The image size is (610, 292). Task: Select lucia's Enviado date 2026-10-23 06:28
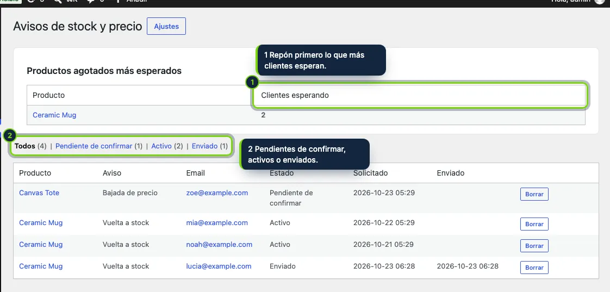[468, 266]
